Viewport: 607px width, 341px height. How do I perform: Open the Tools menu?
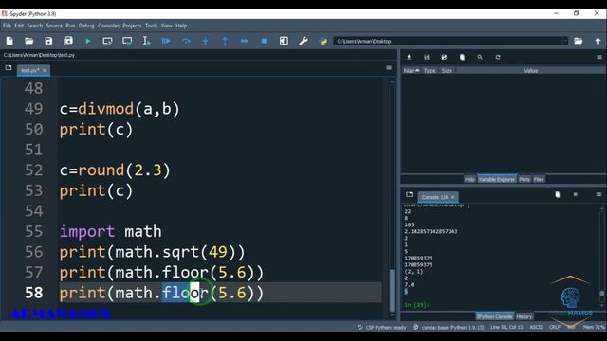151,26
